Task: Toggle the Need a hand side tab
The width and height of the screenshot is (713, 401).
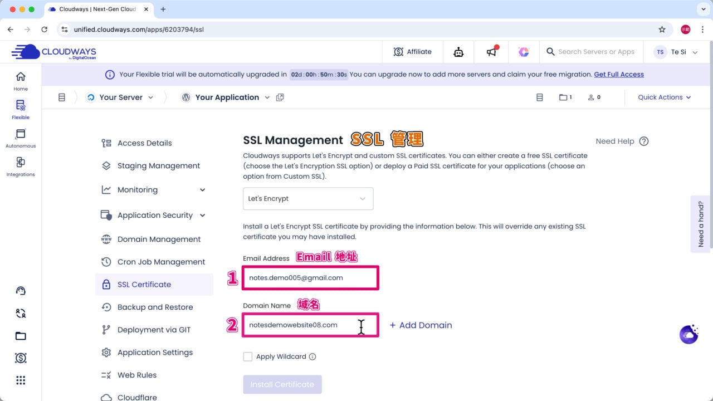Action: 701,223
